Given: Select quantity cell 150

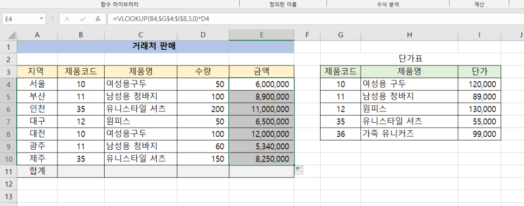Looking at the screenshot, I should click(x=203, y=158).
